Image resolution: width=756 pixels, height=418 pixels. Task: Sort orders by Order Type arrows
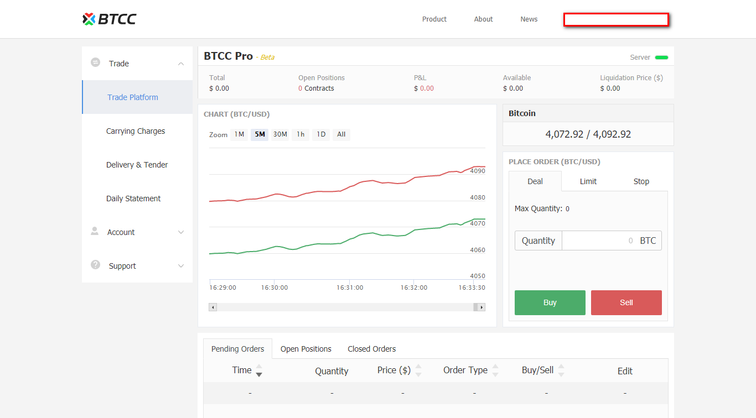point(495,370)
